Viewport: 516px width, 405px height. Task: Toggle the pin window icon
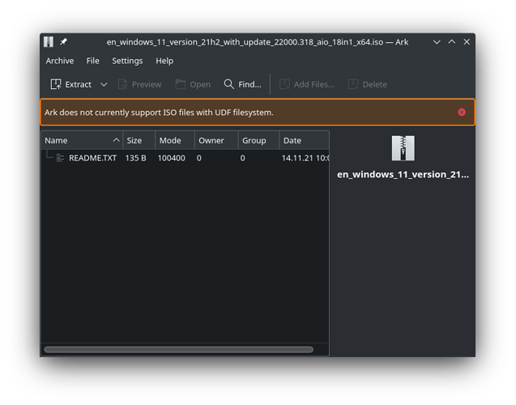coord(63,42)
